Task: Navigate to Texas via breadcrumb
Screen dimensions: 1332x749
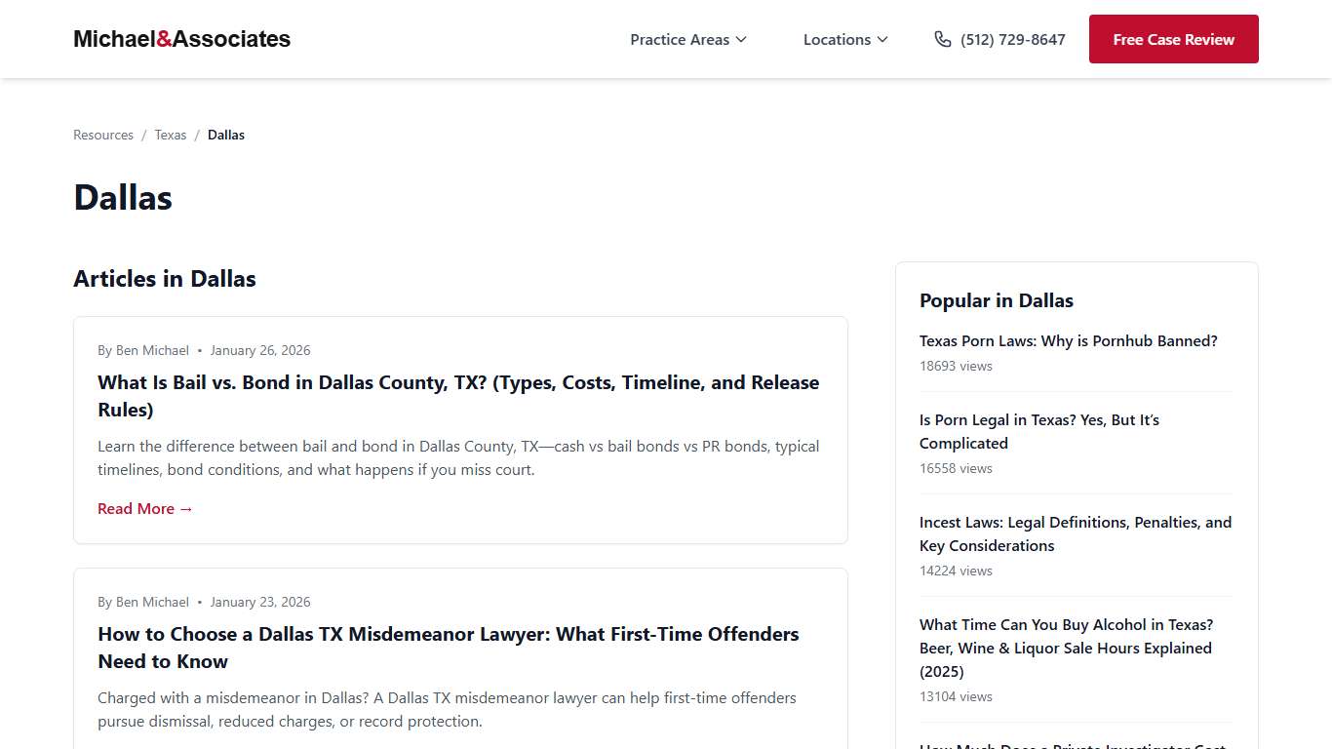Action: (171, 135)
